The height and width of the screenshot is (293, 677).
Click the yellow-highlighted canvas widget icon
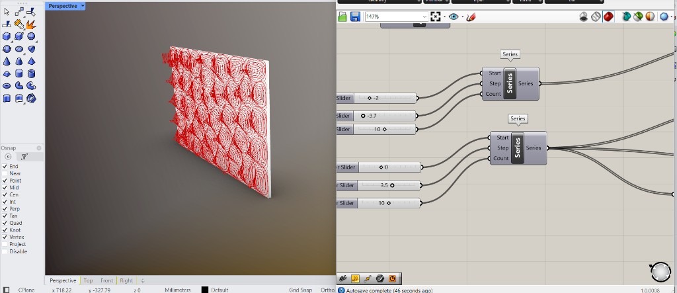(x=355, y=278)
